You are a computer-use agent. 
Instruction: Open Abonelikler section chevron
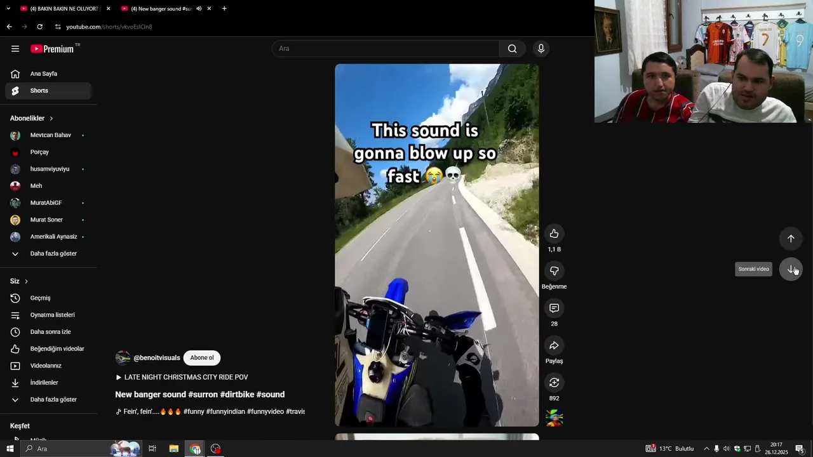[51, 119]
